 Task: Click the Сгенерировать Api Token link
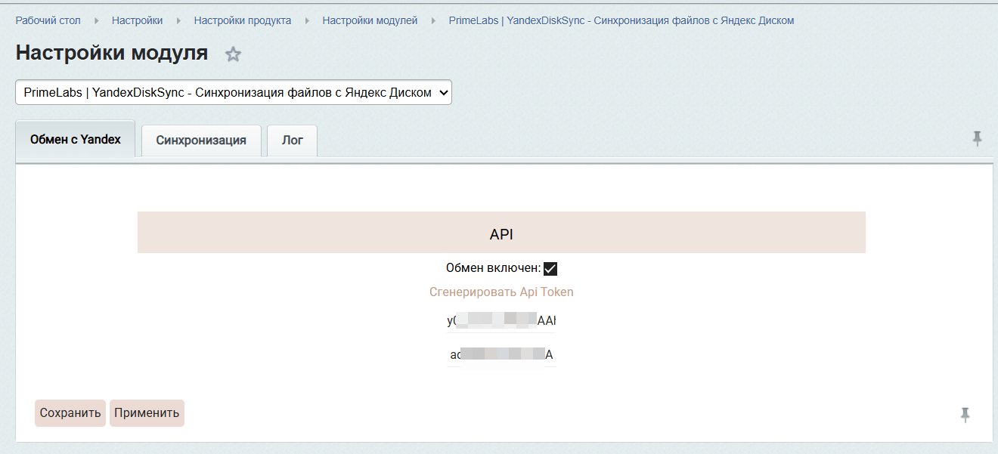pos(501,292)
